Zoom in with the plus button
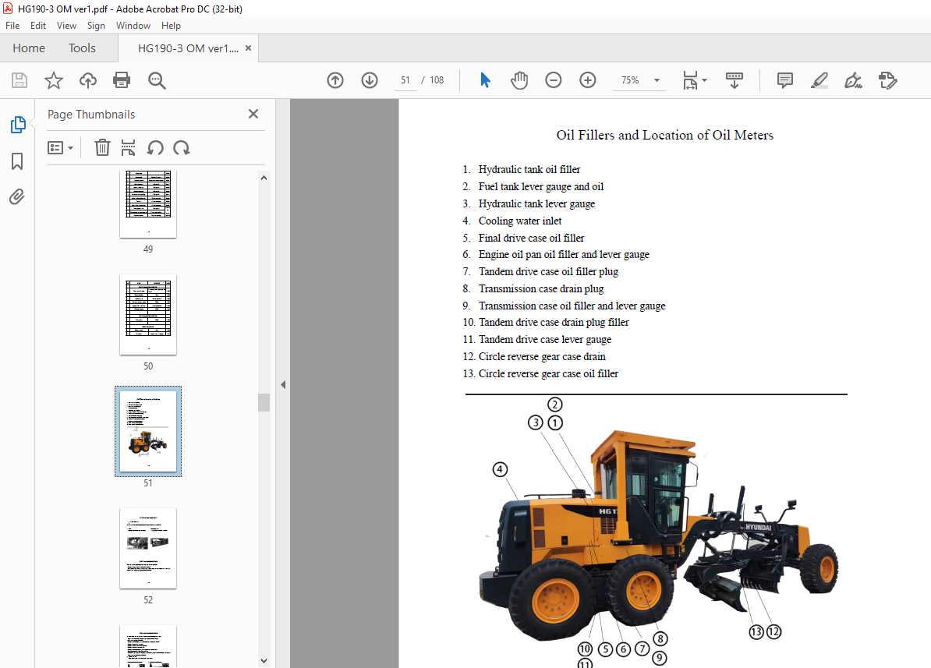 click(x=588, y=80)
